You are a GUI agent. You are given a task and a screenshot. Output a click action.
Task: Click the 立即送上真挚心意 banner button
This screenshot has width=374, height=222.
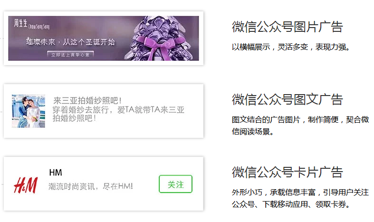pos(70,54)
